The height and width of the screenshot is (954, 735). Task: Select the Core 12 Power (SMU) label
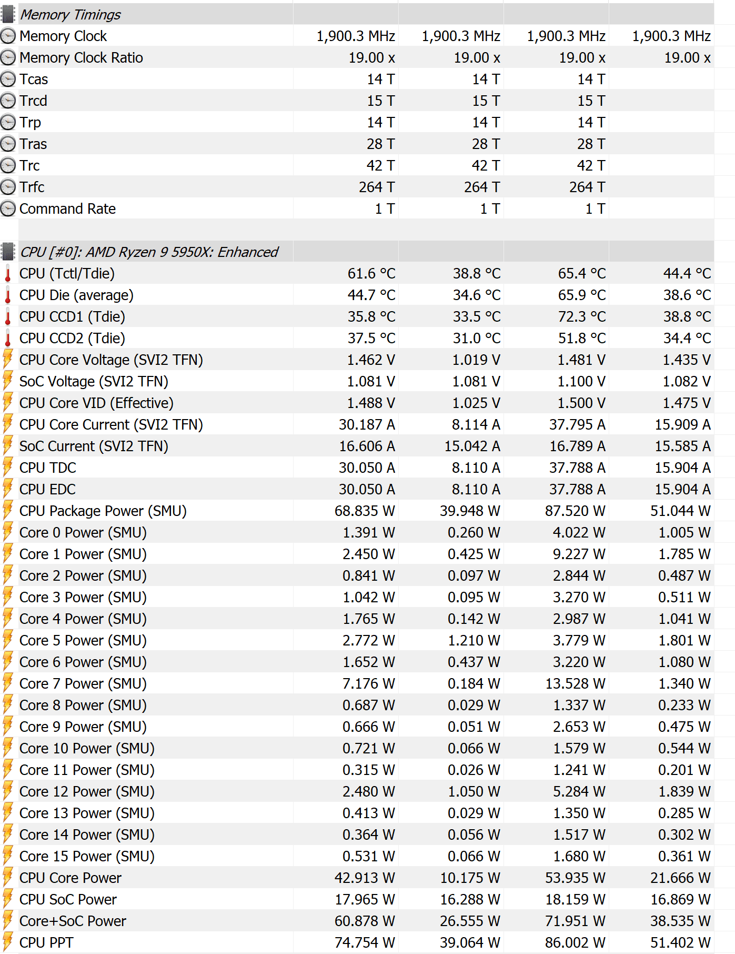click(x=87, y=792)
